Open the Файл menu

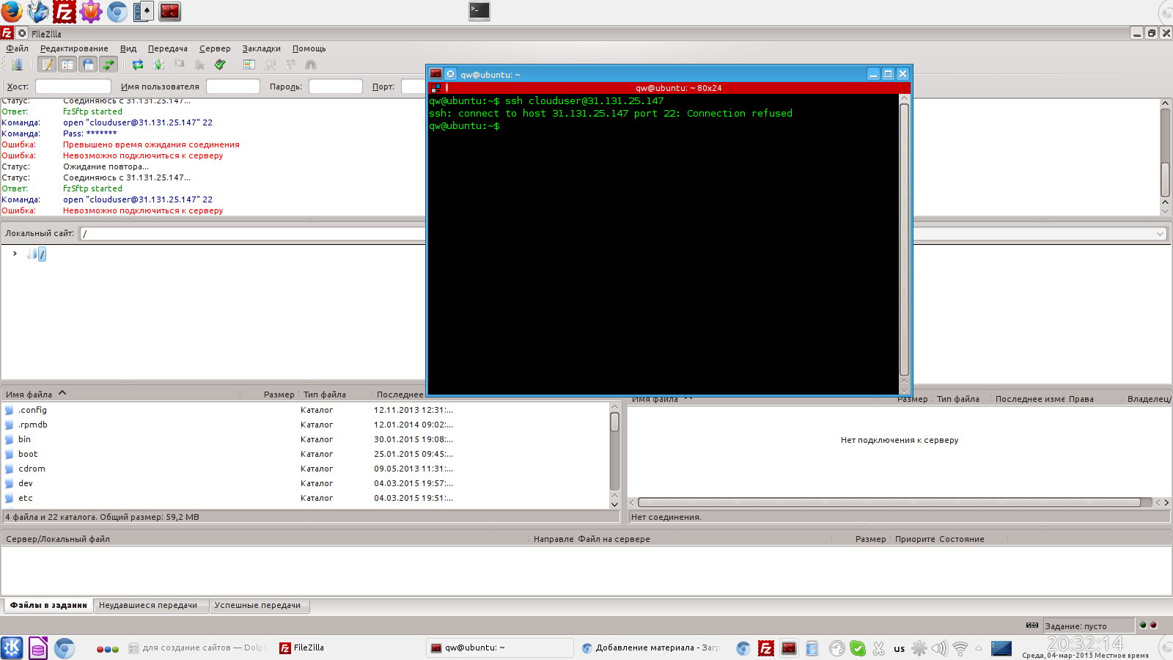[x=18, y=48]
